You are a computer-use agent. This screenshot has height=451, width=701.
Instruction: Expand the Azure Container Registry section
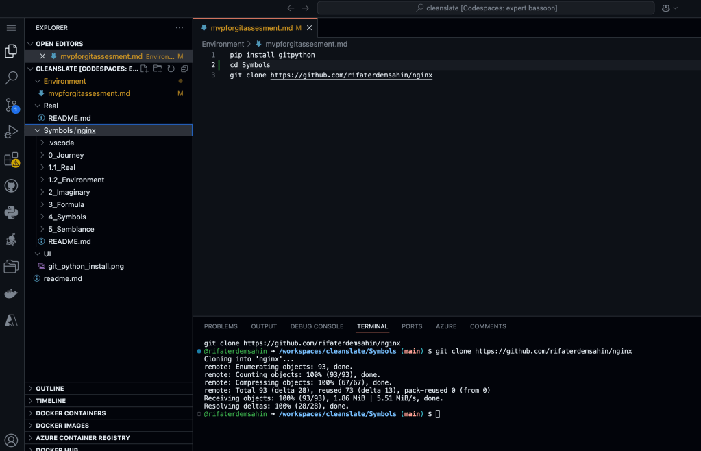[x=109, y=438]
